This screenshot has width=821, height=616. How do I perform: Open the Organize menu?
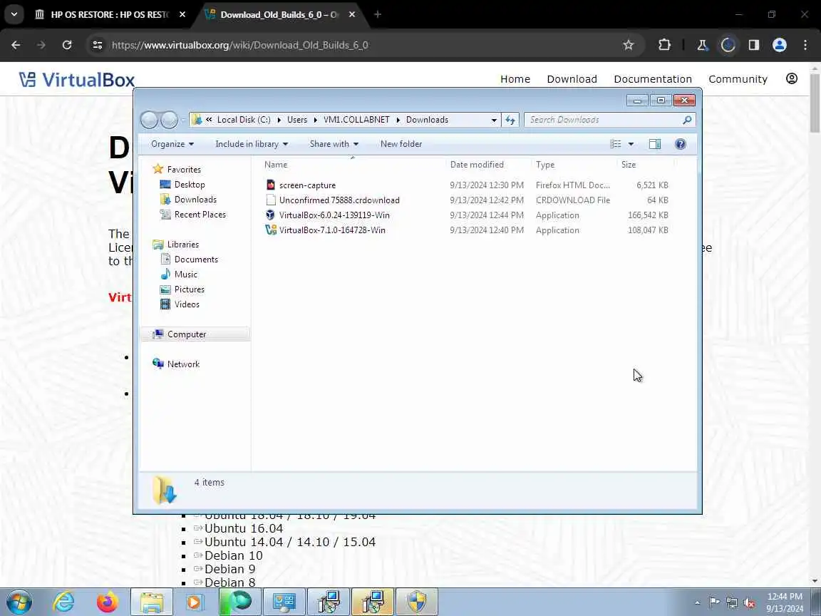pos(172,144)
